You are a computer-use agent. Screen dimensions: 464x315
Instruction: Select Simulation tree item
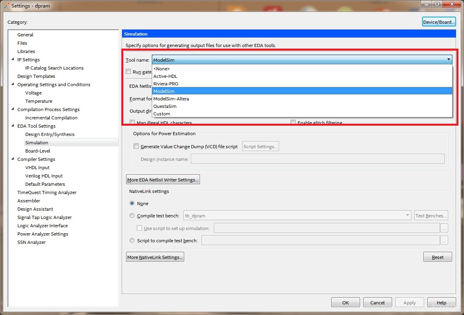click(71, 142)
